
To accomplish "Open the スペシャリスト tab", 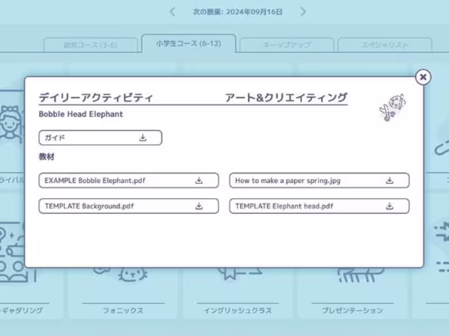I will coord(385,45).
